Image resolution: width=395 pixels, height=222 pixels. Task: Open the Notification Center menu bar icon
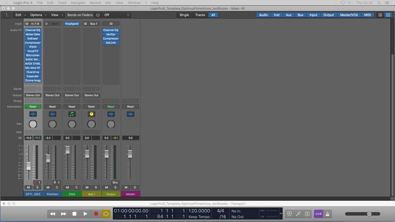[x=387, y=3]
